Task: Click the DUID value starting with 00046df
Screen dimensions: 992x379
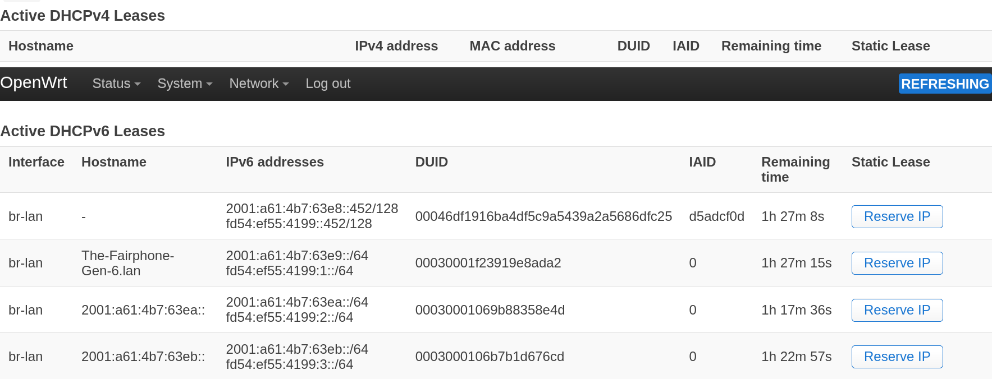Action: click(x=543, y=216)
